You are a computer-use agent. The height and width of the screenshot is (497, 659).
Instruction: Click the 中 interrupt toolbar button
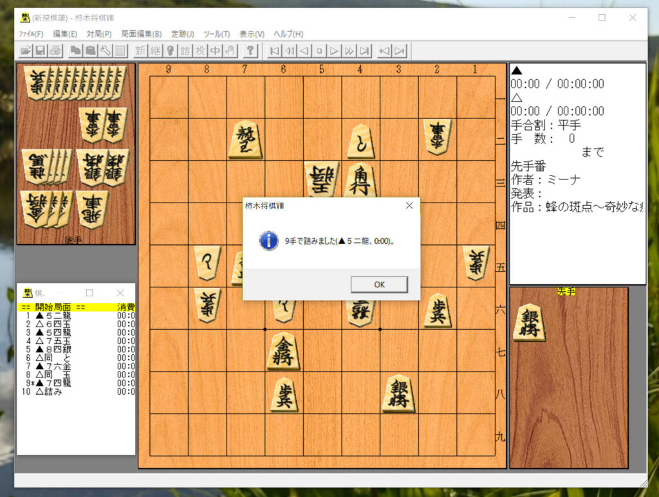click(x=215, y=51)
